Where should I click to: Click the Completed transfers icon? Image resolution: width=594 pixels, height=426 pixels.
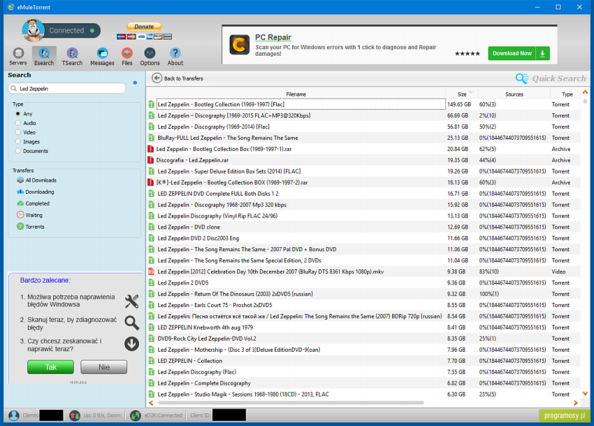point(20,204)
